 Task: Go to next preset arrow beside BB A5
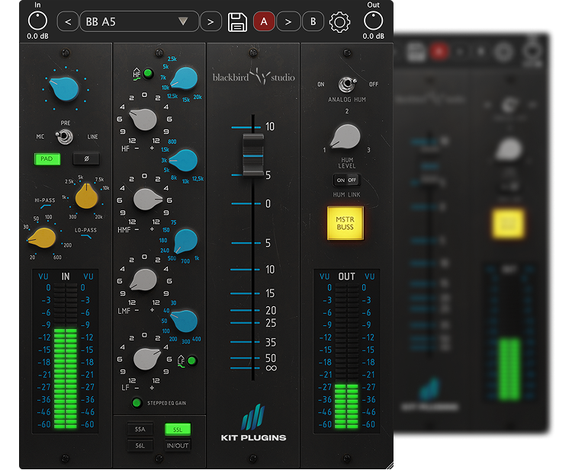(210, 22)
